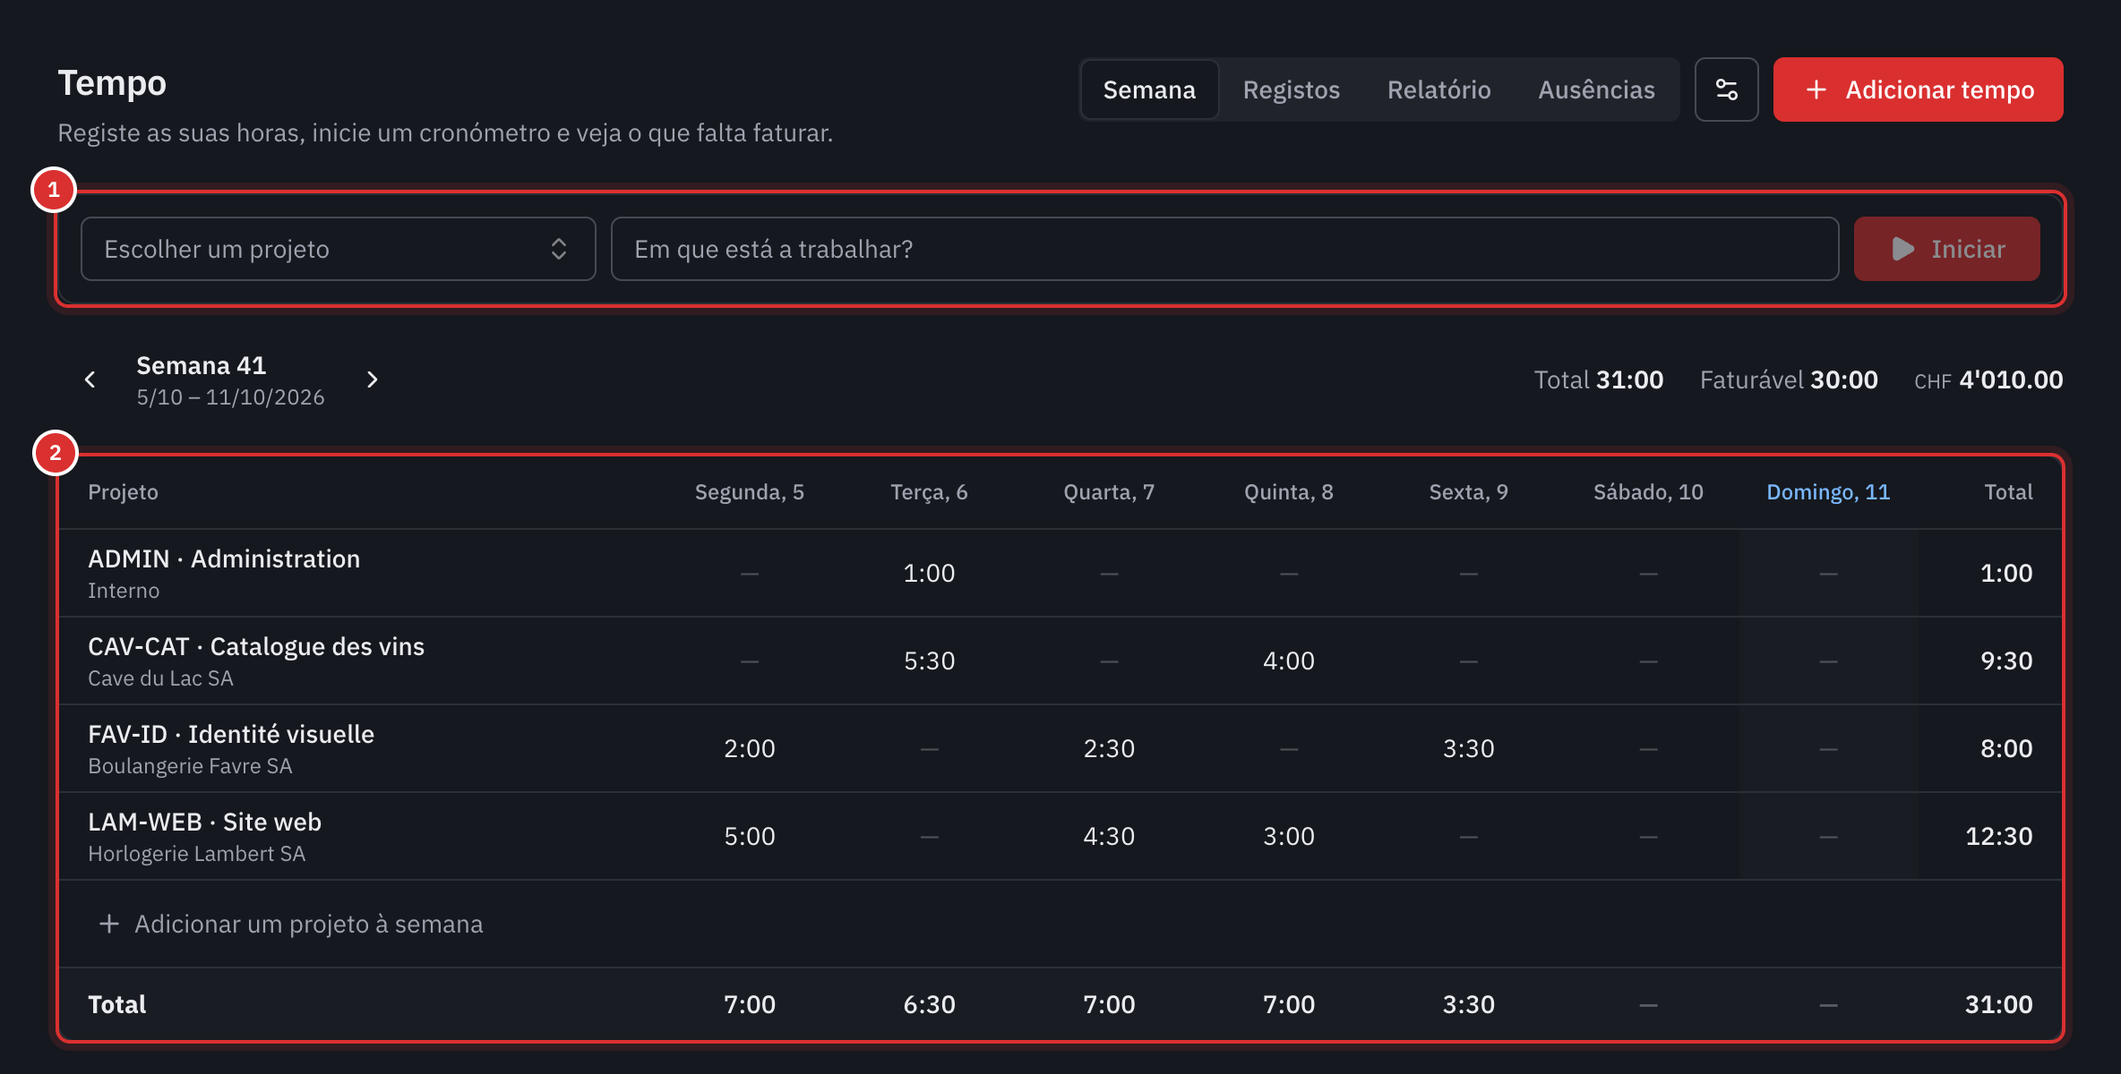Edit CAV-CAT Quinta 4:00 cell
The width and height of the screenshot is (2121, 1074).
[1288, 661]
